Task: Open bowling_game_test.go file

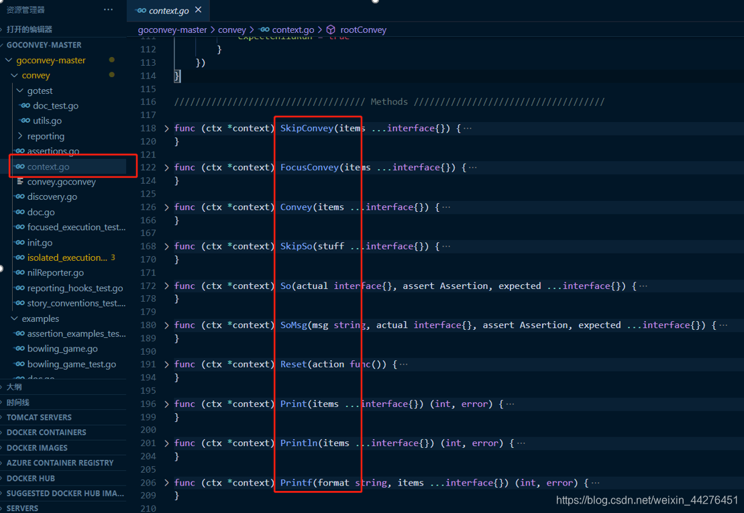Action: tap(72, 364)
